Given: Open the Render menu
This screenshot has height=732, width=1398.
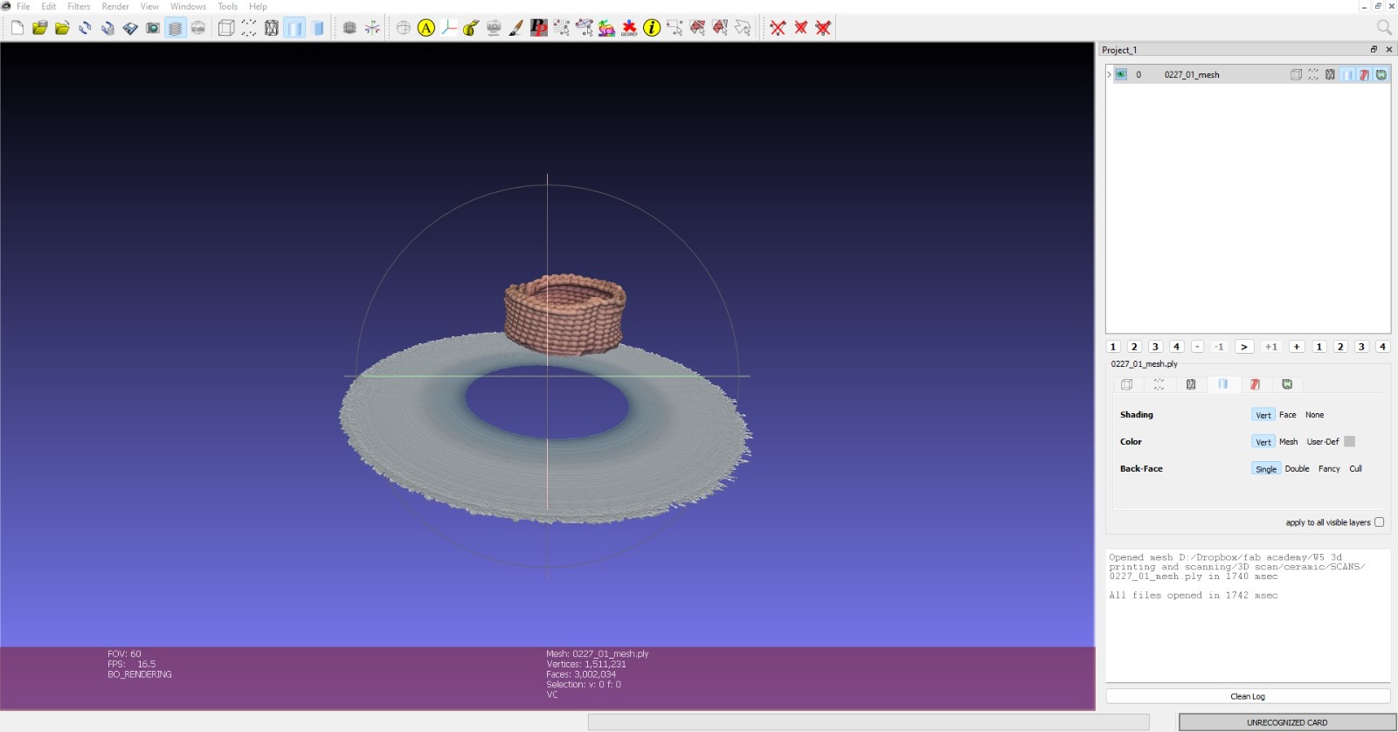Looking at the screenshot, I should click(x=115, y=6).
